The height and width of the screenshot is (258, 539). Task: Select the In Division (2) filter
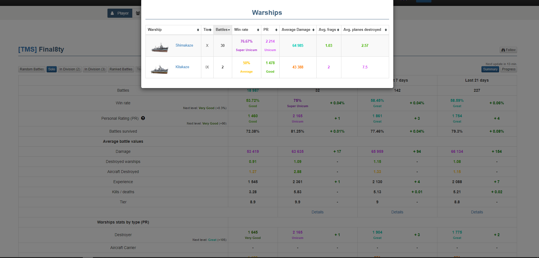(70, 69)
